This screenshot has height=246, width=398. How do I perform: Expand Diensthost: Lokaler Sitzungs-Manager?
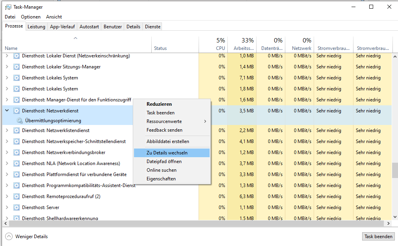[7, 67]
